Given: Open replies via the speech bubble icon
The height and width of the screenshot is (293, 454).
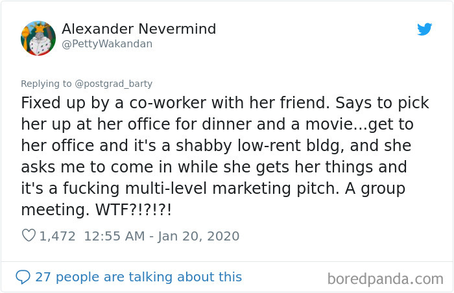Looking at the screenshot, I should pyautogui.click(x=23, y=277).
